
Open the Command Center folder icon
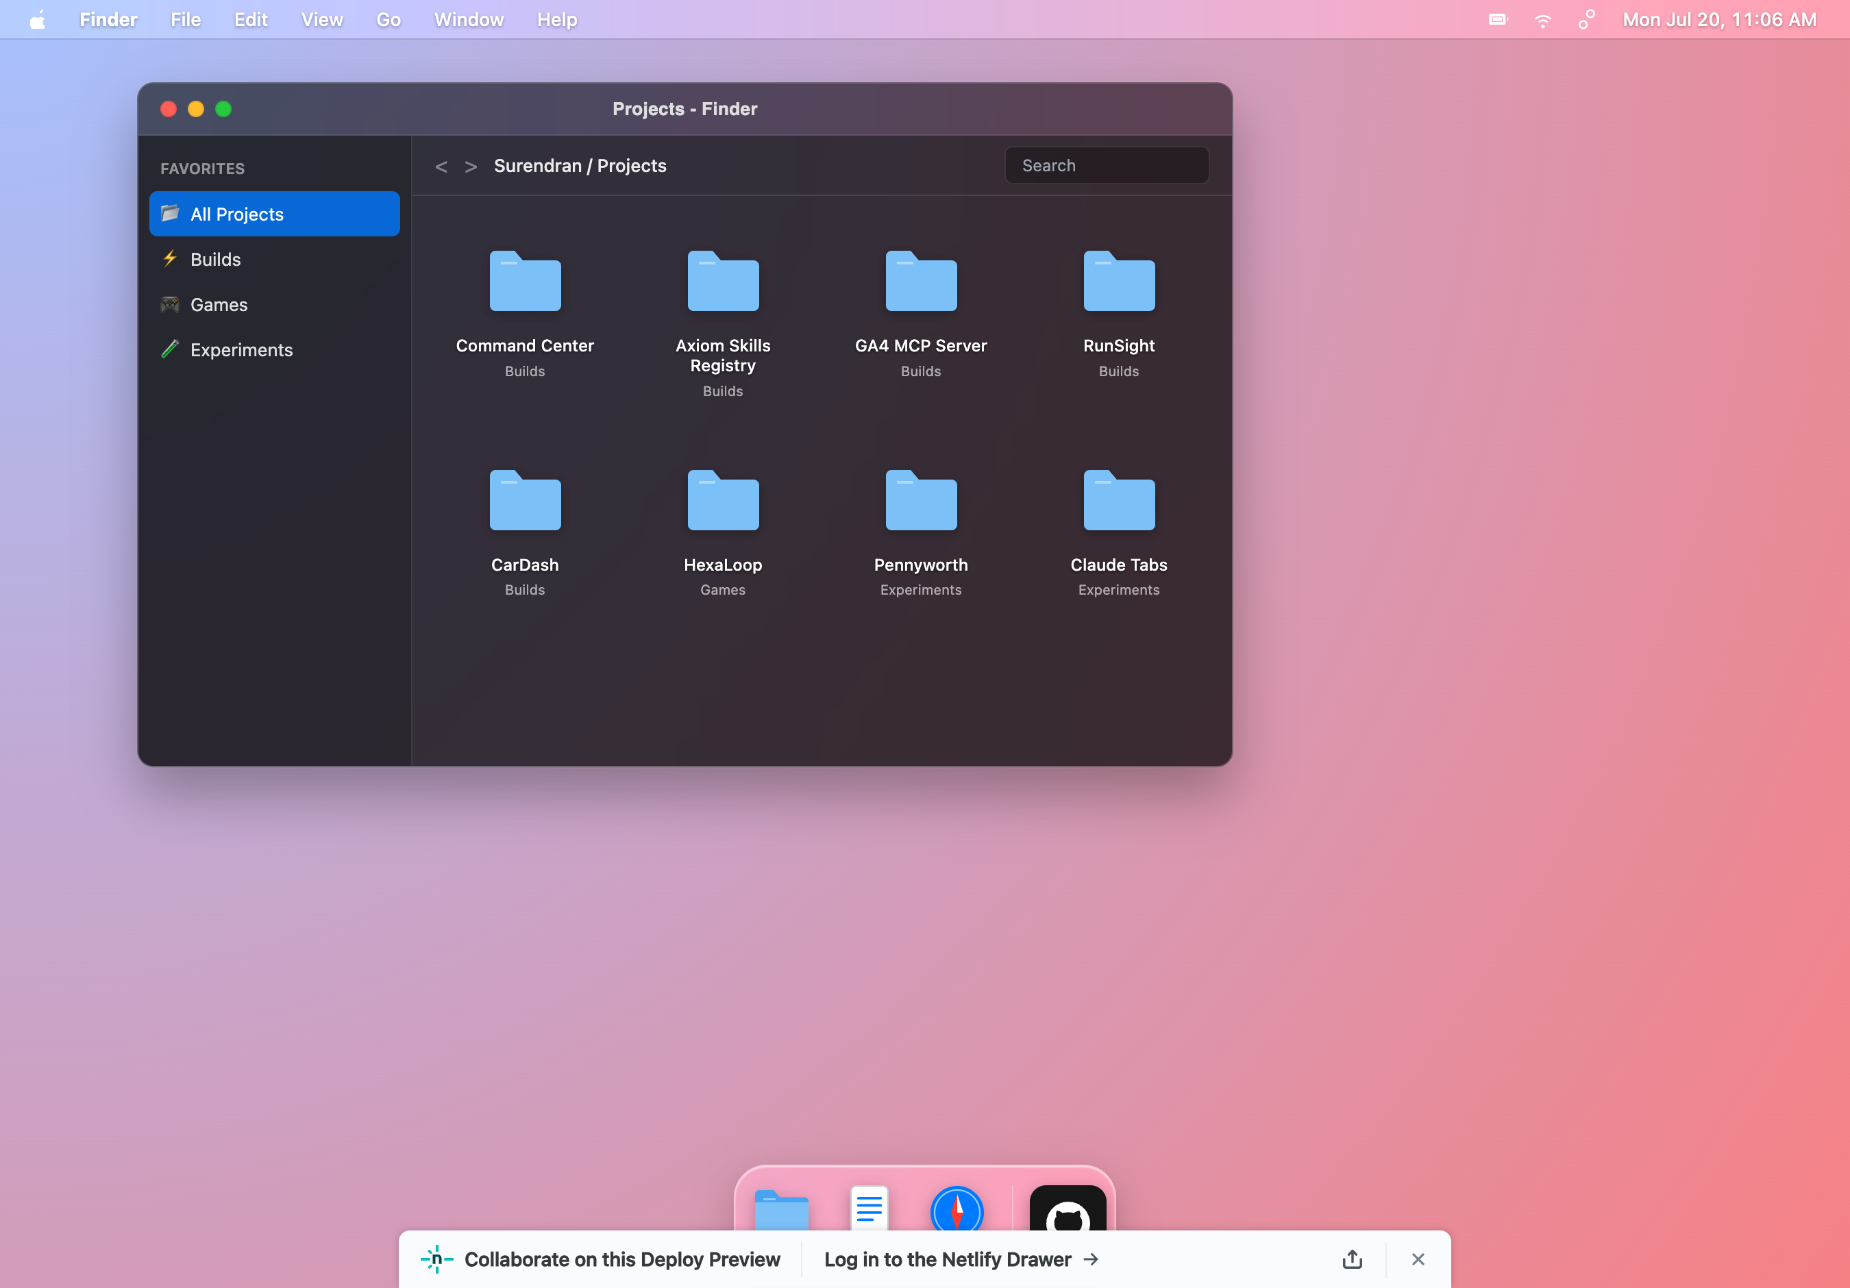525,280
